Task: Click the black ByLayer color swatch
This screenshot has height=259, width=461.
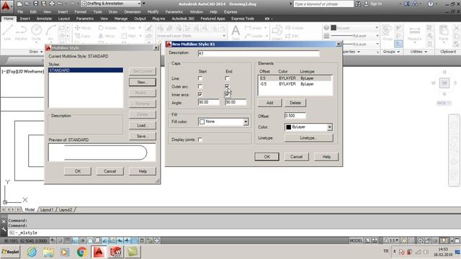Action: pos(289,127)
